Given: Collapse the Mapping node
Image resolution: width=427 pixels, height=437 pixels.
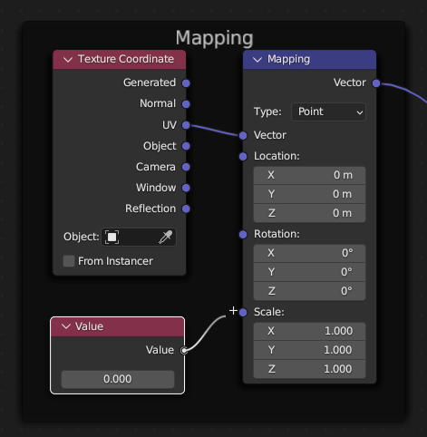Looking at the screenshot, I should [257, 60].
